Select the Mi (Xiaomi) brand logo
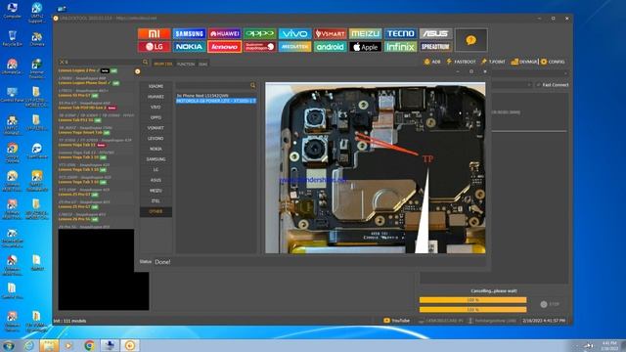Screen dimensions: 626x352 pyautogui.click(x=155, y=34)
